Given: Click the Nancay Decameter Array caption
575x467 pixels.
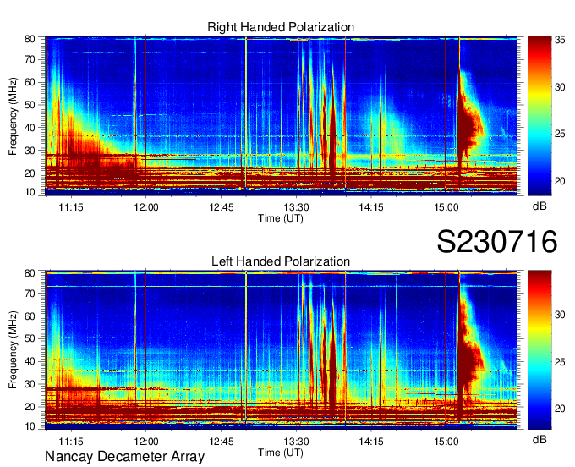Looking at the screenshot, I should point(124,456).
